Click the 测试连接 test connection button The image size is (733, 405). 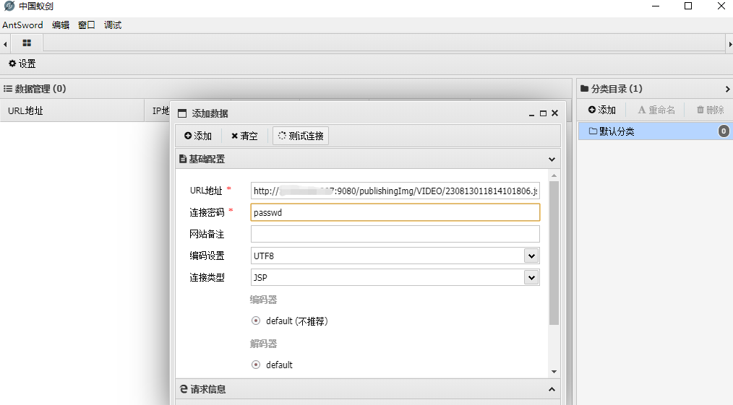point(301,136)
